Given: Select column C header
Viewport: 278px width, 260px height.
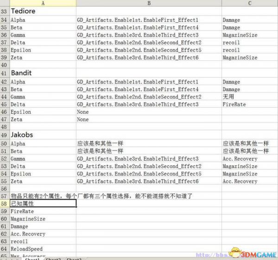Looking at the screenshot, I should coord(250,3).
